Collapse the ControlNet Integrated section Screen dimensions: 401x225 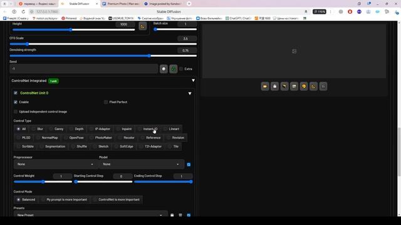194,81
